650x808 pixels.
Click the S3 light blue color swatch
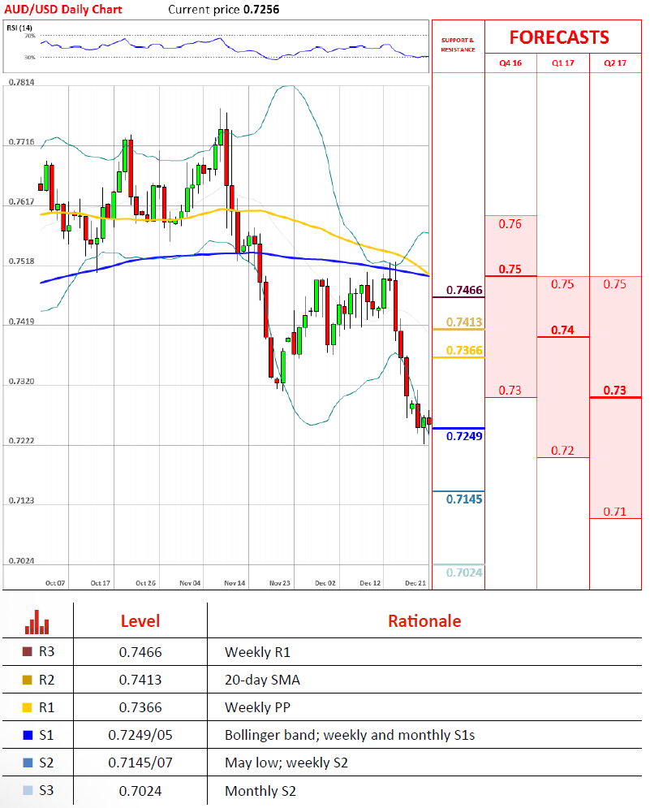[28, 790]
